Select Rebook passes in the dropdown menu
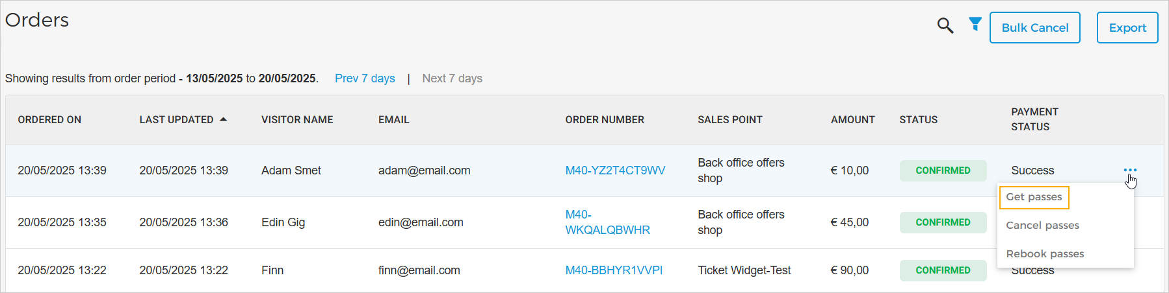 [1045, 254]
